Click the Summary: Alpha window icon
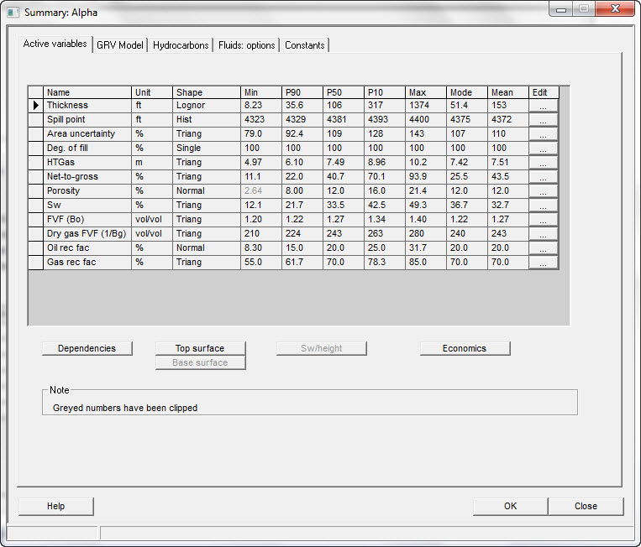This screenshot has width=641, height=547. point(13,13)
